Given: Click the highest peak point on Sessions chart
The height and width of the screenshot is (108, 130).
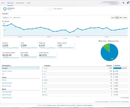Looking at the screenshot, I should pos(11,24).
